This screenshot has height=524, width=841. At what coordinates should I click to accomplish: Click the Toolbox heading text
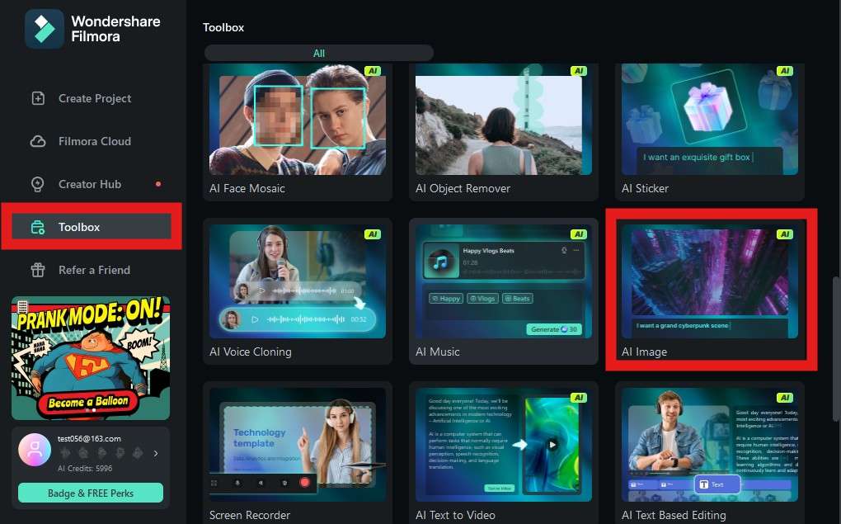pyautogui.click(x=223, y=27)
